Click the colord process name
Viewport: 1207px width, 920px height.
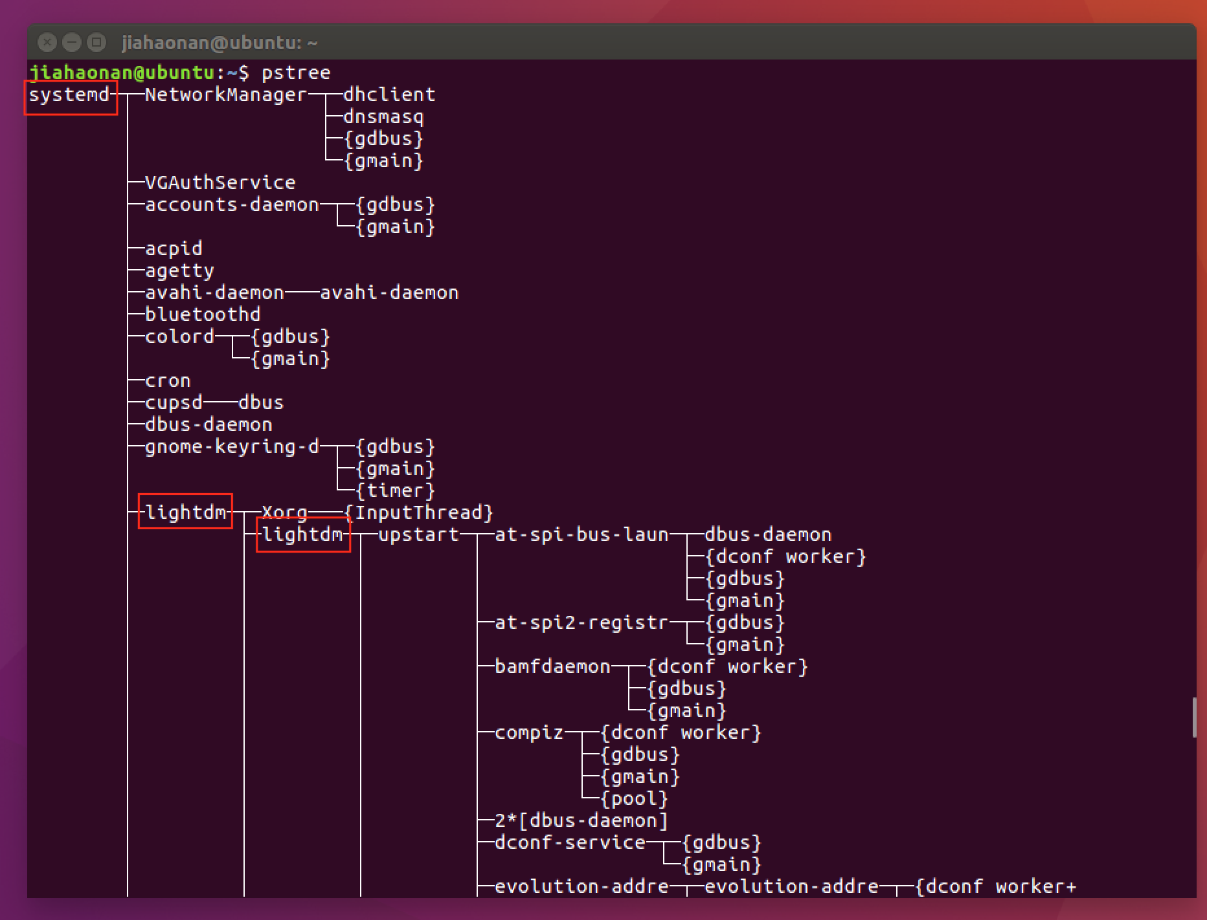(x=179, y=336)
